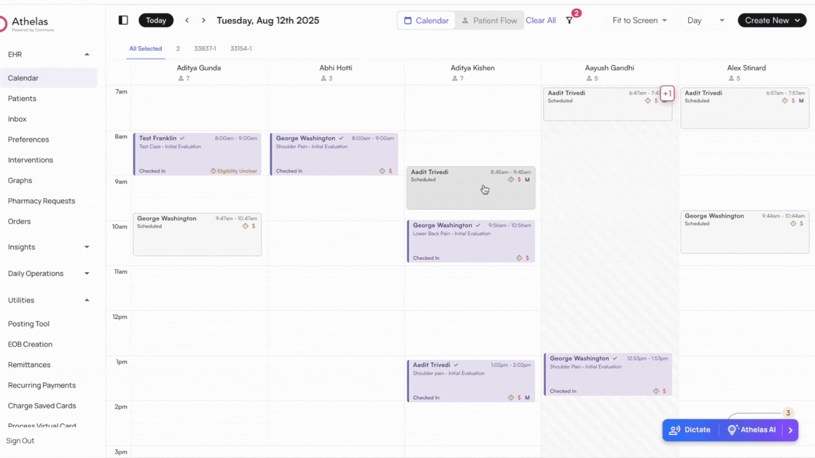Expand Daily Operations section
The width and height of the screenshot is (815, 458).
[x=87, y=274]
